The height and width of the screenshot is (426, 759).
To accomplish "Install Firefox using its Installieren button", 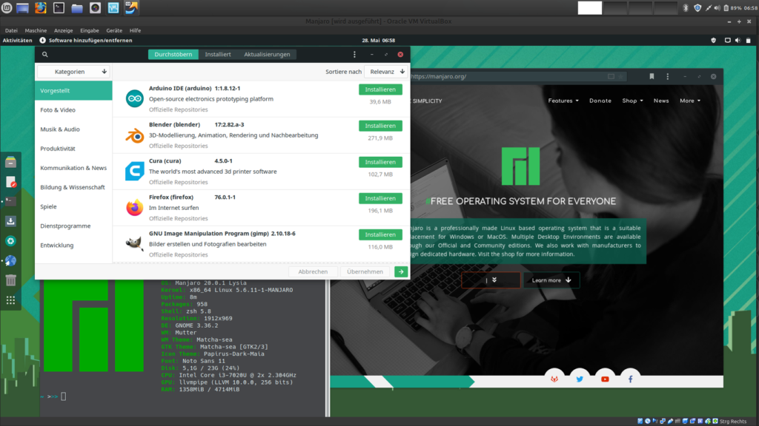I will point(380,198).
